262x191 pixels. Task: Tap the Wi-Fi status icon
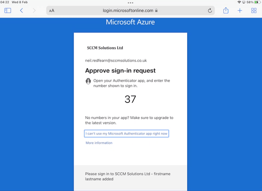[239, 2]
